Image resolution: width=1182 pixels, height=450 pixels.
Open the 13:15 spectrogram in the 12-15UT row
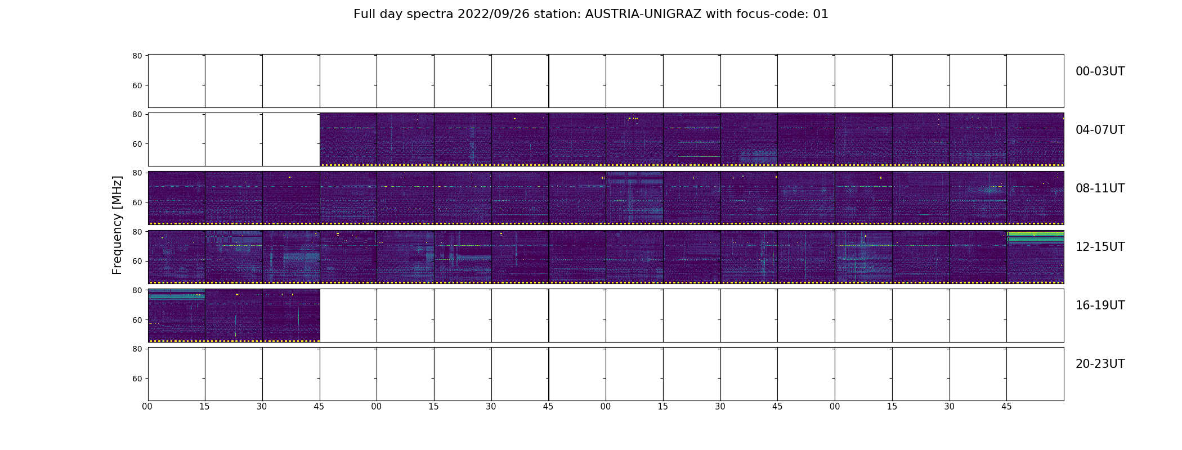463,256
